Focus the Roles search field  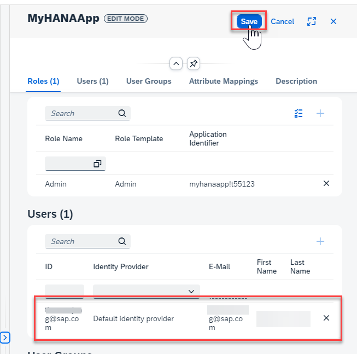[87, 113]
